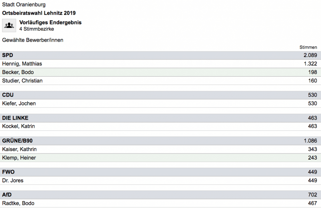Select the Klemp, Heiner row
Screen dimensions: 321x209
tap(160, 158)
